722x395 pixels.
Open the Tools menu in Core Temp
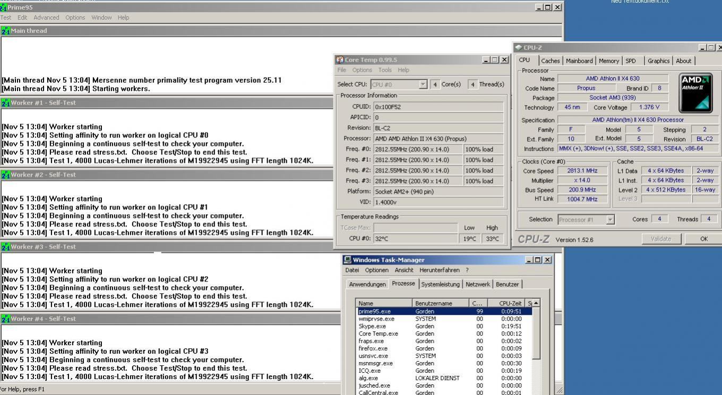point(385,70)
